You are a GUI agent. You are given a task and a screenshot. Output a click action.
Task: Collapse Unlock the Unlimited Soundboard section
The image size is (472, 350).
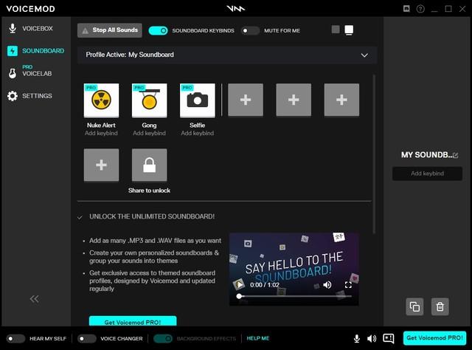click(80, 216)
